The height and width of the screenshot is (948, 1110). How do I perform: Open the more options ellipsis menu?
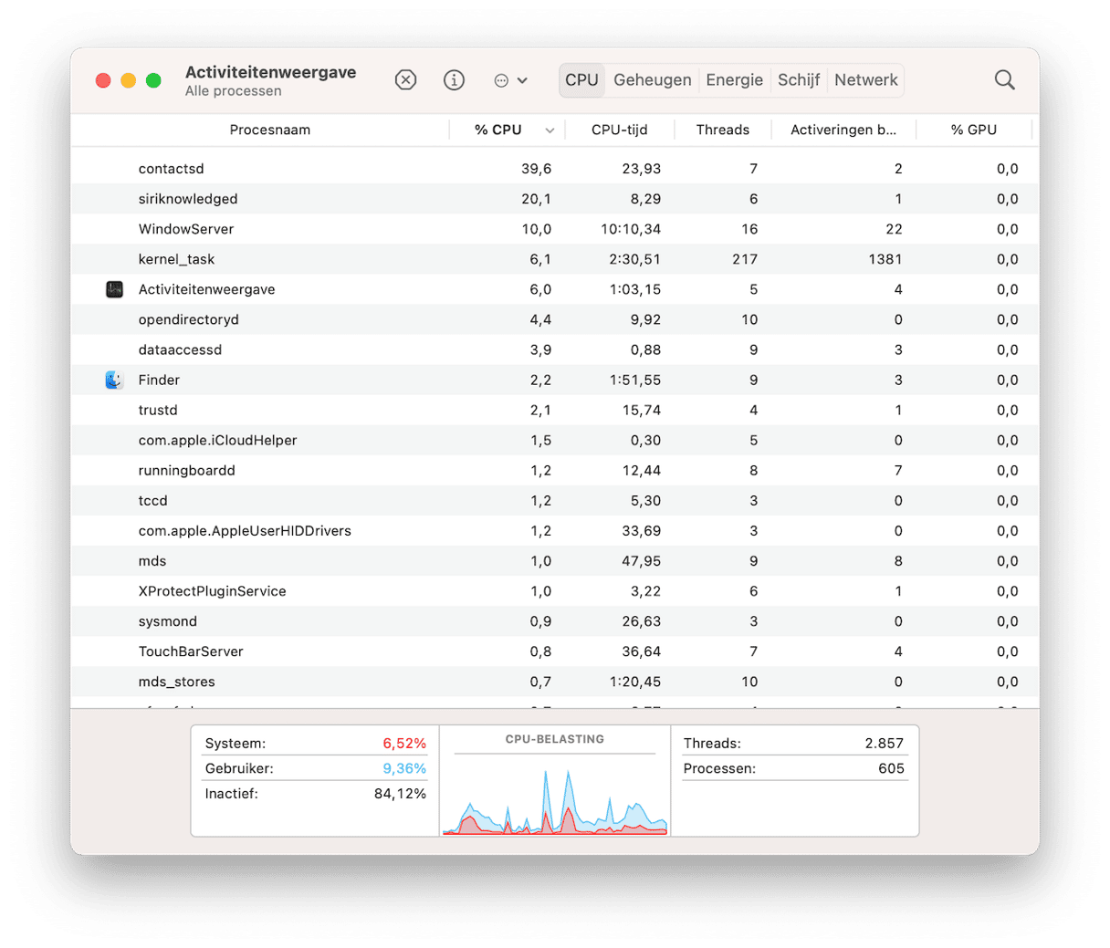click(x=510, y=80)
